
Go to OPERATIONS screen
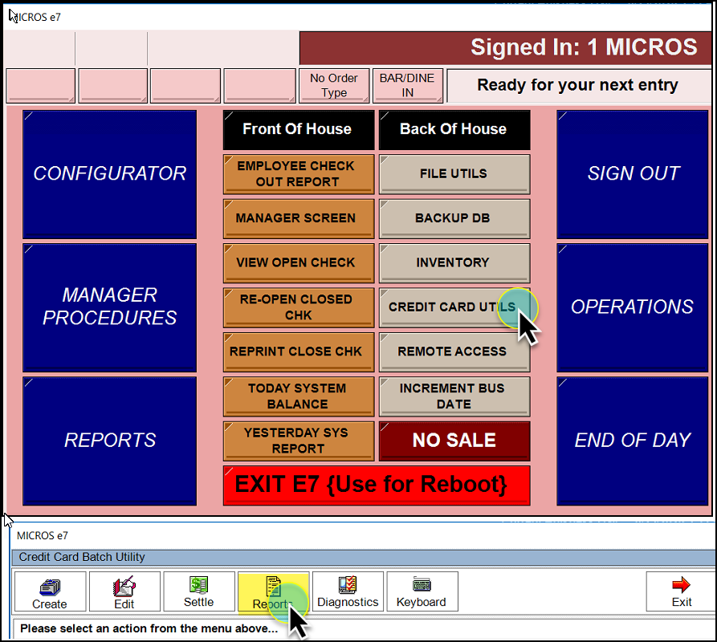click(x=633, y=307)
